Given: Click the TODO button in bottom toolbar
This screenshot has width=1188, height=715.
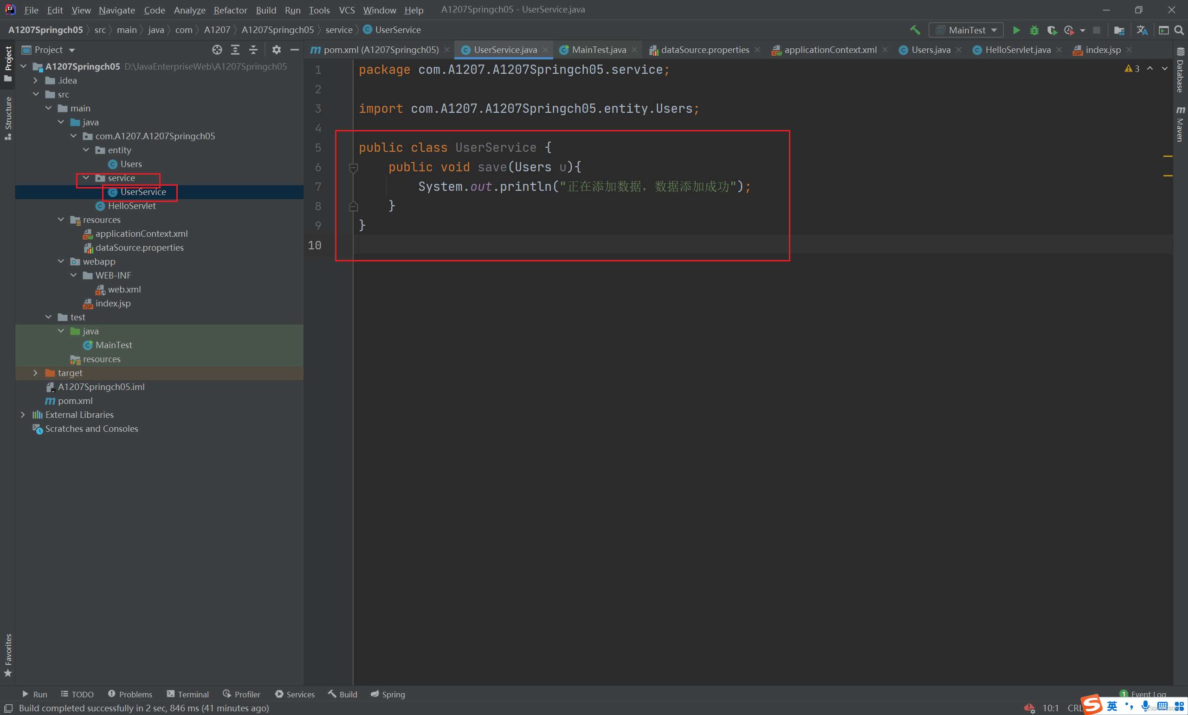Looking at the screenshot, I should click(82, 695).
